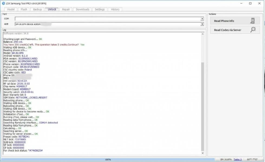Click the Initialization zTool... OK line

coord(16,115)
